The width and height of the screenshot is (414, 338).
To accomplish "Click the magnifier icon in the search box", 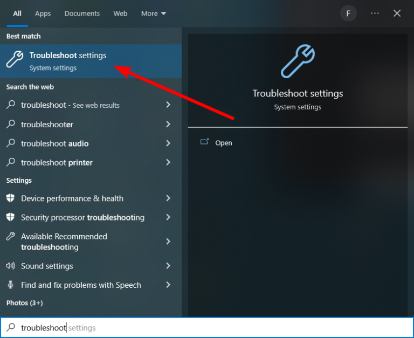I will tap(11, 327).
